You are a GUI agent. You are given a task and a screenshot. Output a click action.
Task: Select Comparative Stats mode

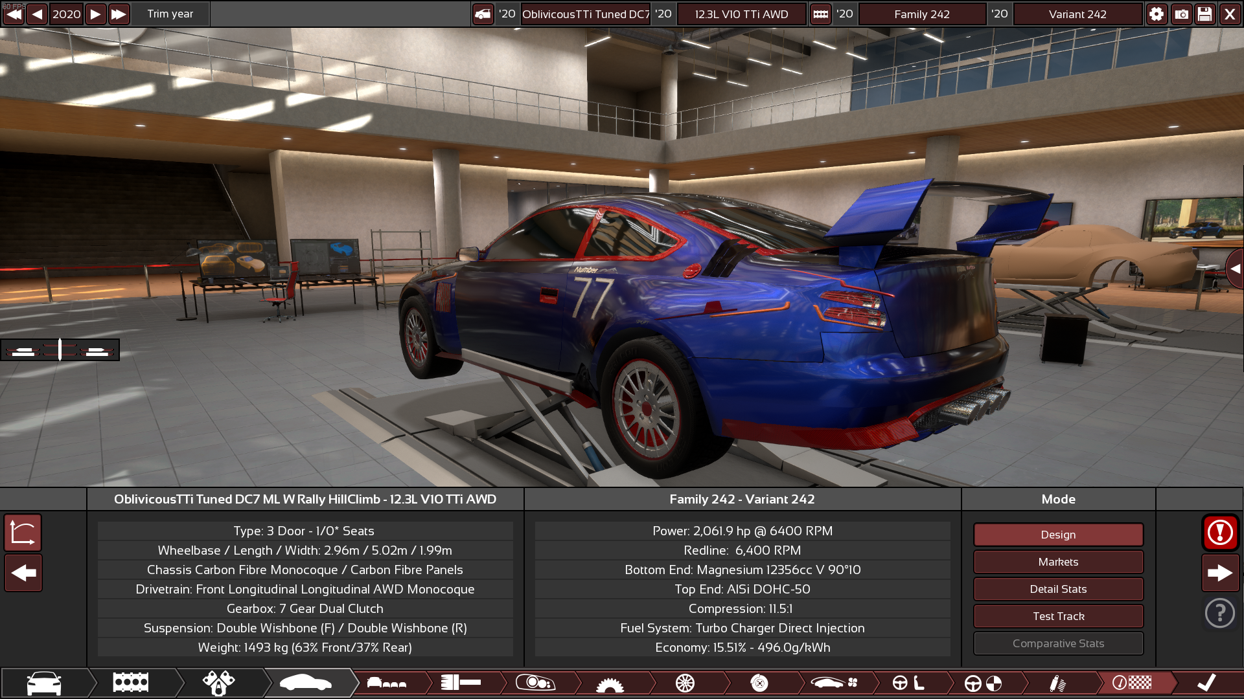click(1058, 643)
